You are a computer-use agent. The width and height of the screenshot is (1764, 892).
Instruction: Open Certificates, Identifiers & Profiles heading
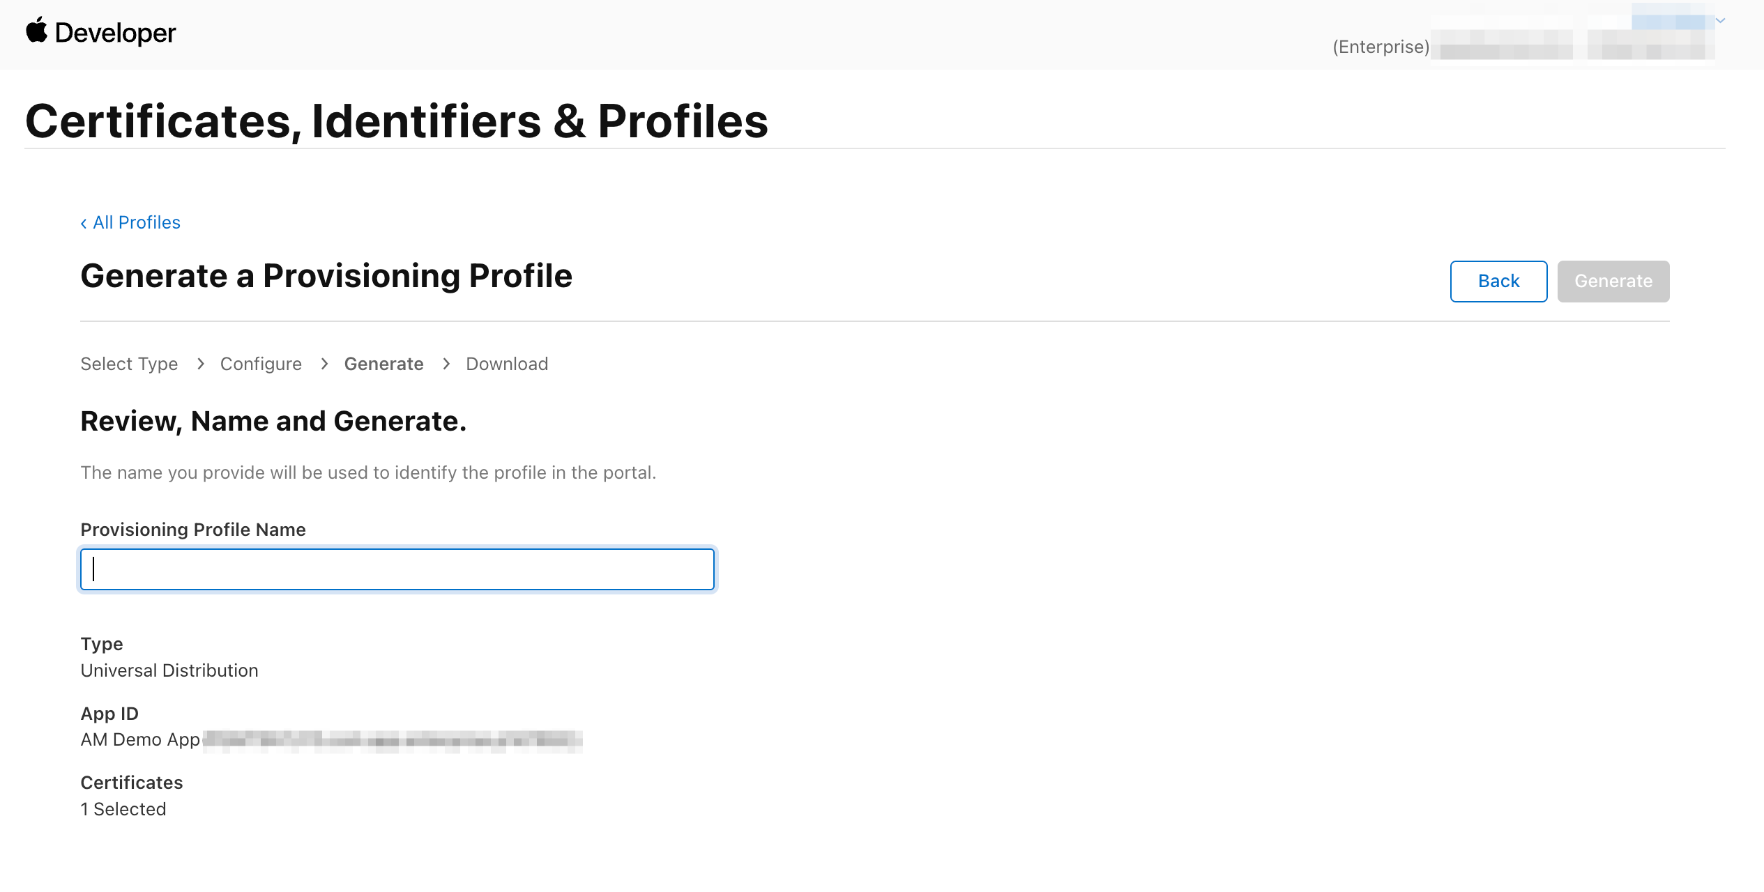tap(396, 121)
